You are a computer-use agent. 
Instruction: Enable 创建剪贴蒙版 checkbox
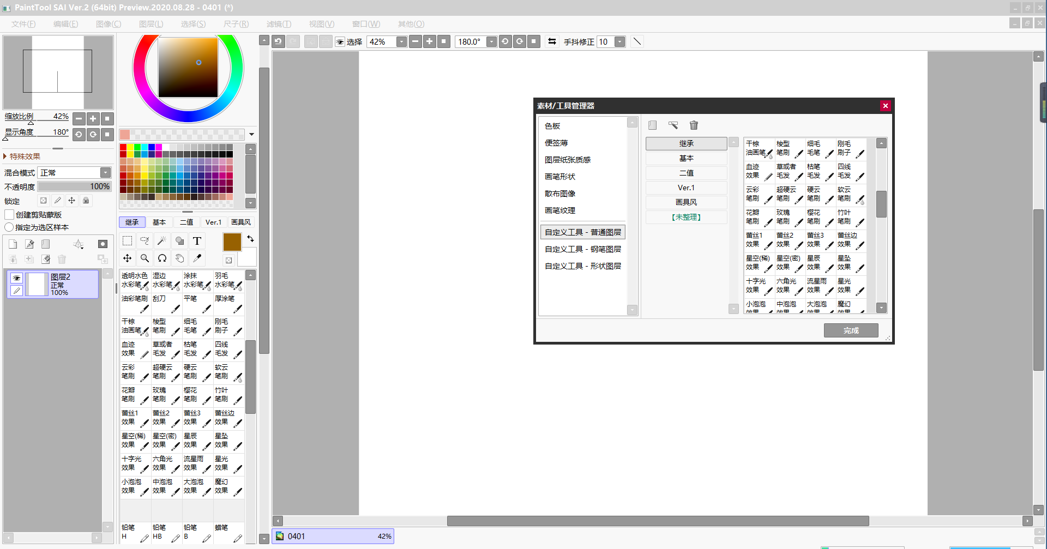coord(9,215)
